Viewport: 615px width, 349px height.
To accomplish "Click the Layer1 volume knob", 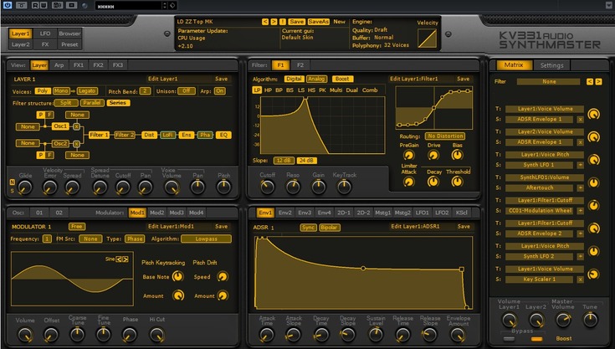I will [x=509, y=320].
